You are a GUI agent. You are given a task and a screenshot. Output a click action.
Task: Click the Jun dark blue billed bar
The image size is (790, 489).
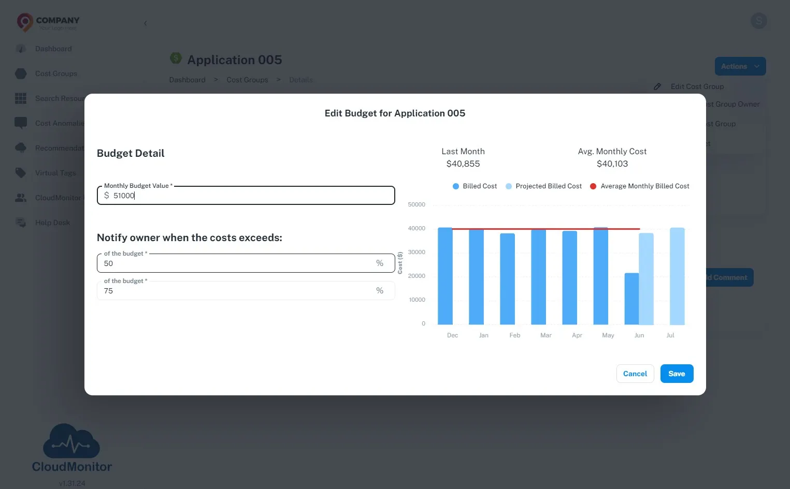pyautogui.click(x=631, y=299)
